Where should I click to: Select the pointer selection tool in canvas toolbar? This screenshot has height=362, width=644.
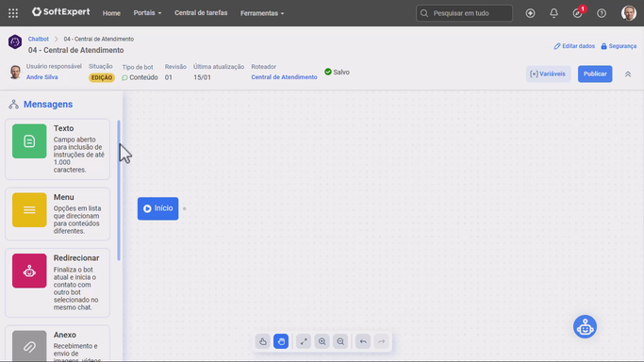[263, 341]
